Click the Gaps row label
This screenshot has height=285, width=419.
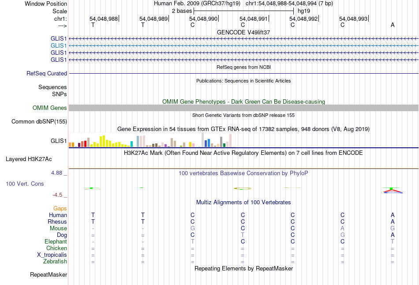60,209
